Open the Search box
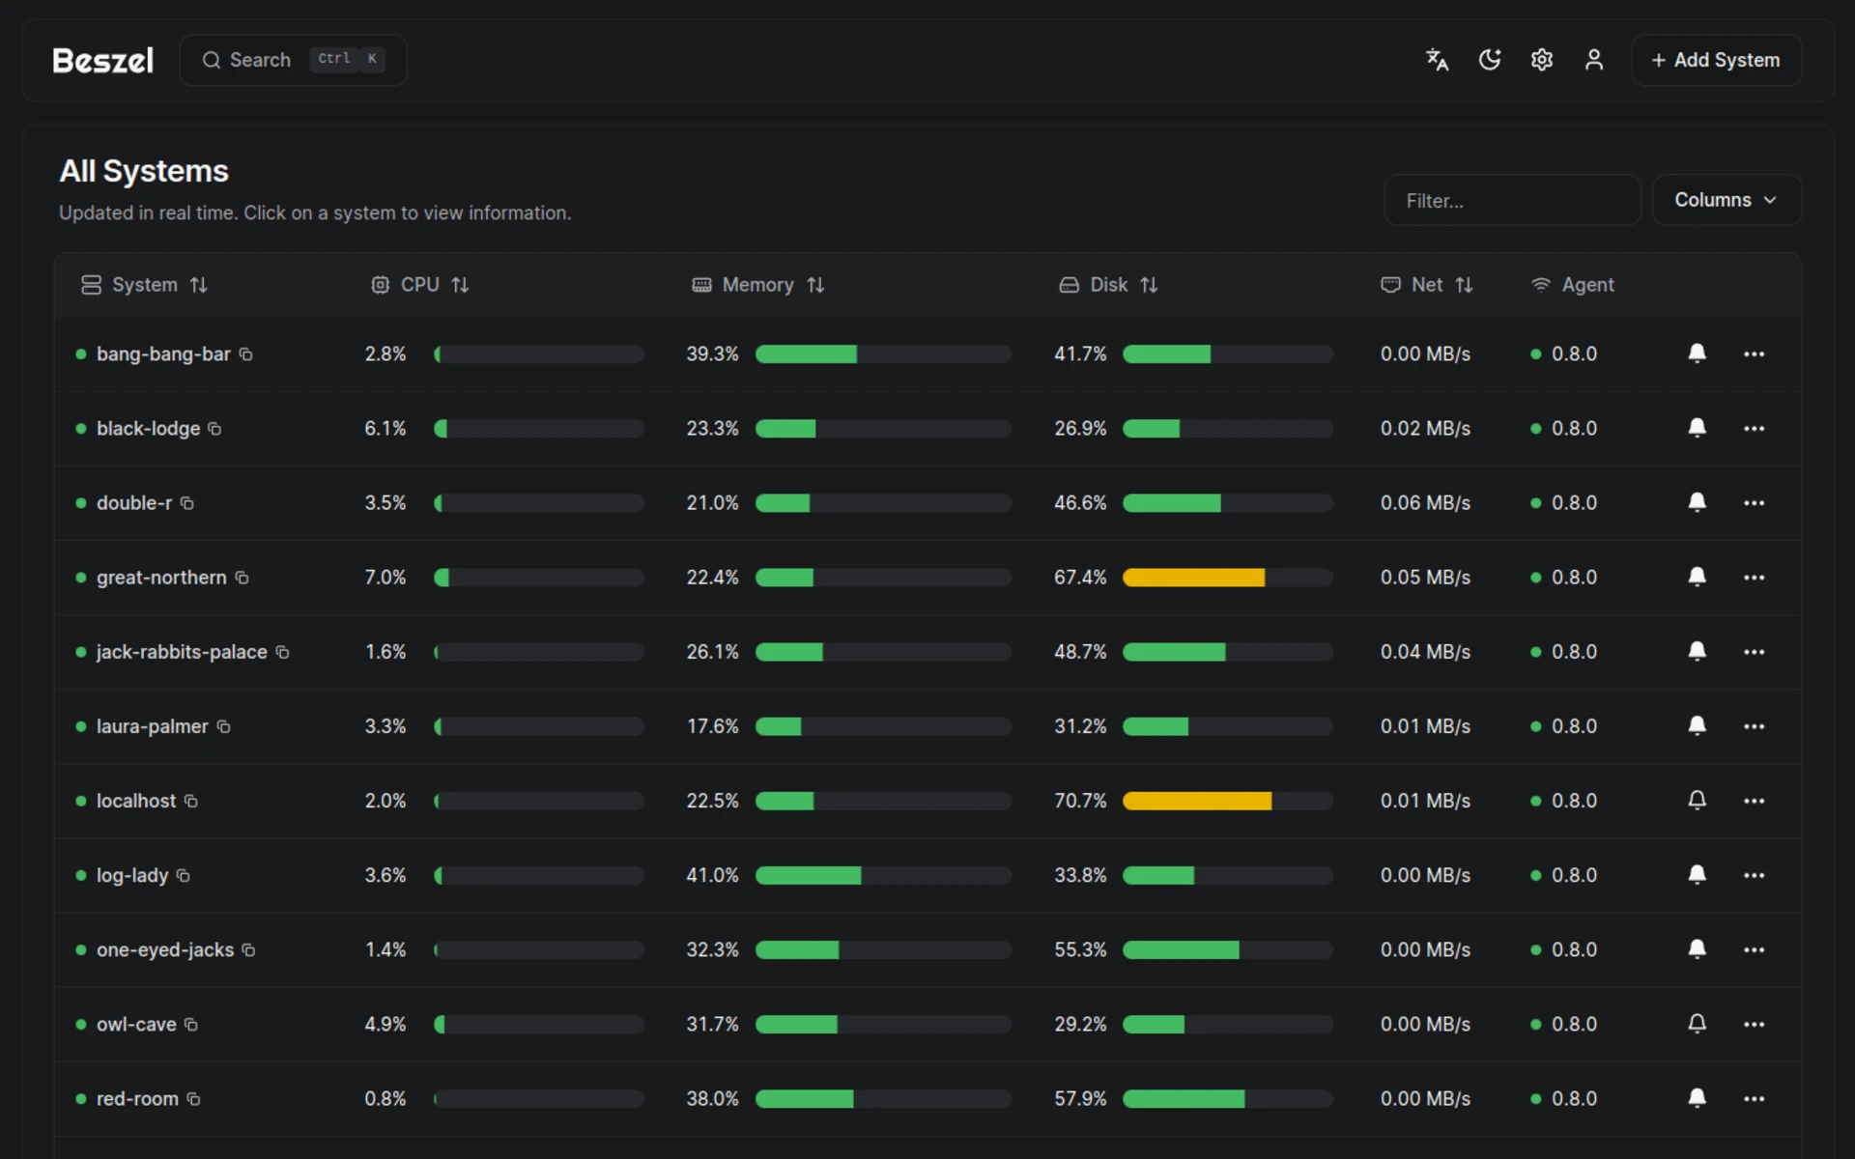The width and height of the screenshot is (1855, 1159). click(293, 60)
